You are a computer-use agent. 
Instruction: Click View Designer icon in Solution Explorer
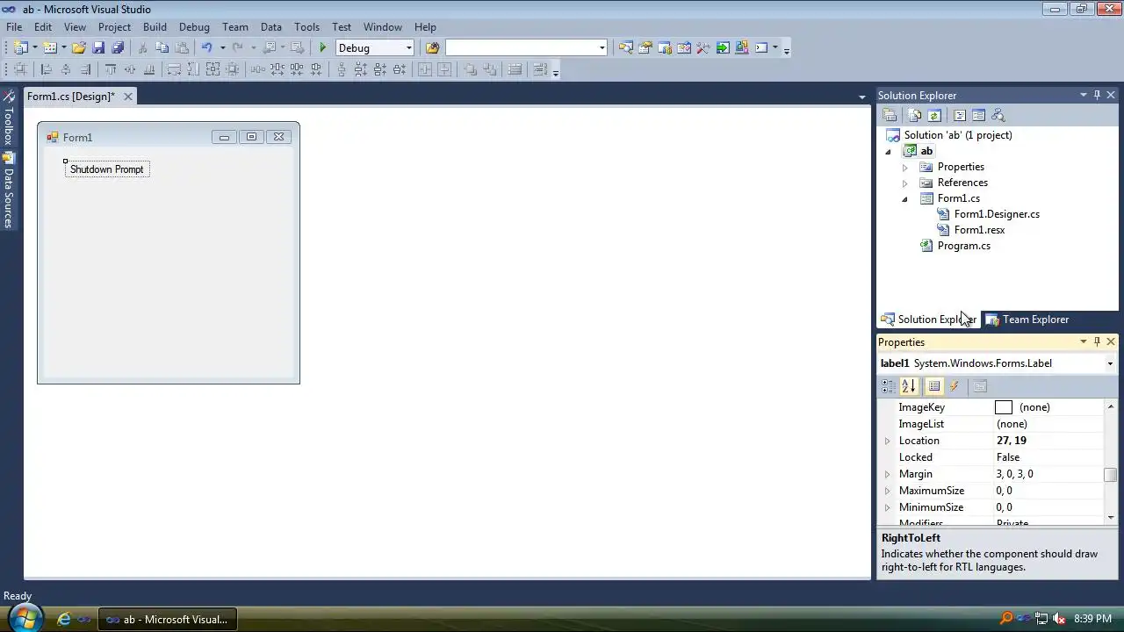click(x=978, y=115)
